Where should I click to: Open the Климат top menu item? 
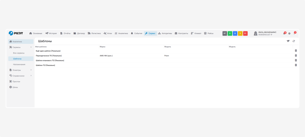pos(196,33)
